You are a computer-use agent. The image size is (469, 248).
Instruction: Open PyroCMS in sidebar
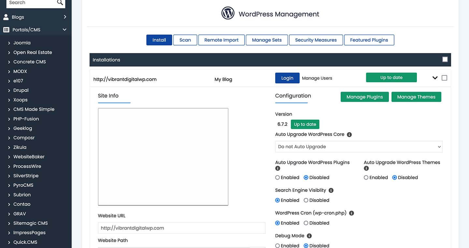pos(23,185)
